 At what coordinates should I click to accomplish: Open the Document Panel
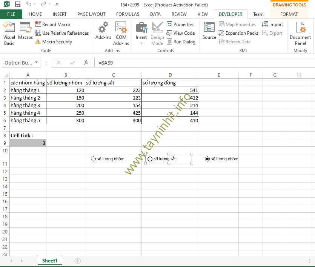click(x=300, y=33)
